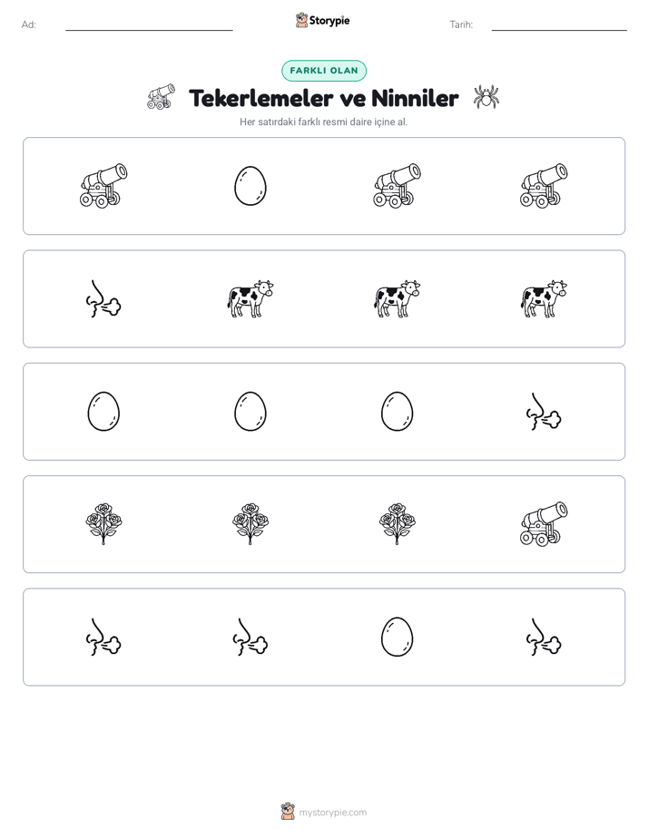Click the Tarih date line field

559,24
